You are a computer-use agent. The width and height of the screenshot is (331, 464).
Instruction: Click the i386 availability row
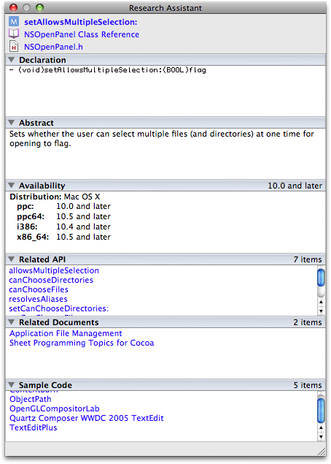63,227
